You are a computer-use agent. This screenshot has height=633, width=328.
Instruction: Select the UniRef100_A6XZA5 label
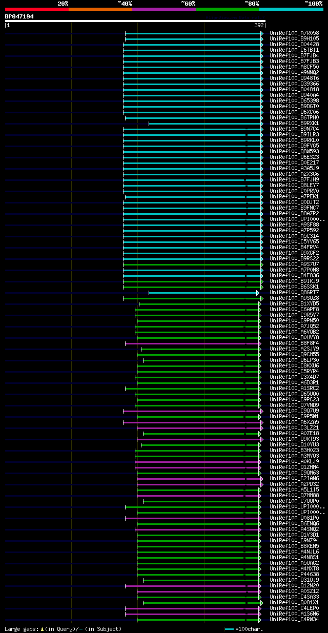[294, 422]
